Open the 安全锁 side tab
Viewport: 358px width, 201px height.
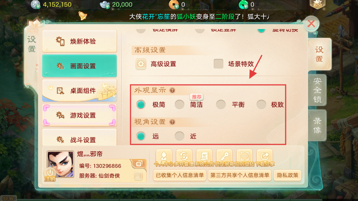tap(317, 90)
